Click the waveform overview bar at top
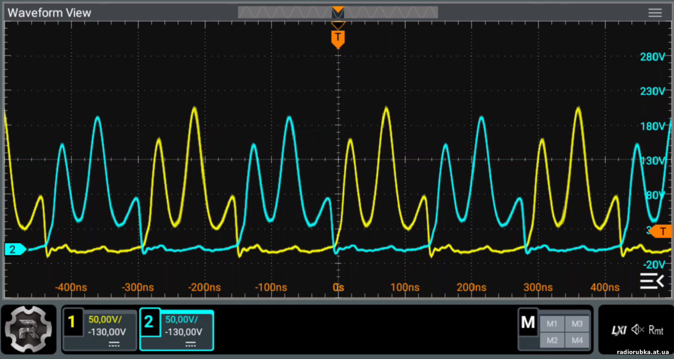 click(x=288, y=13)
